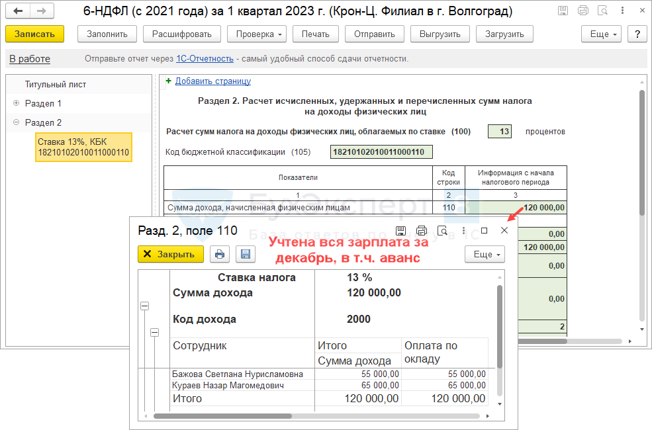
Task: Click Записать button
Action: (34, 34)
